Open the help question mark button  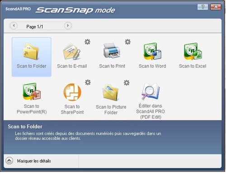click(202, 7)
